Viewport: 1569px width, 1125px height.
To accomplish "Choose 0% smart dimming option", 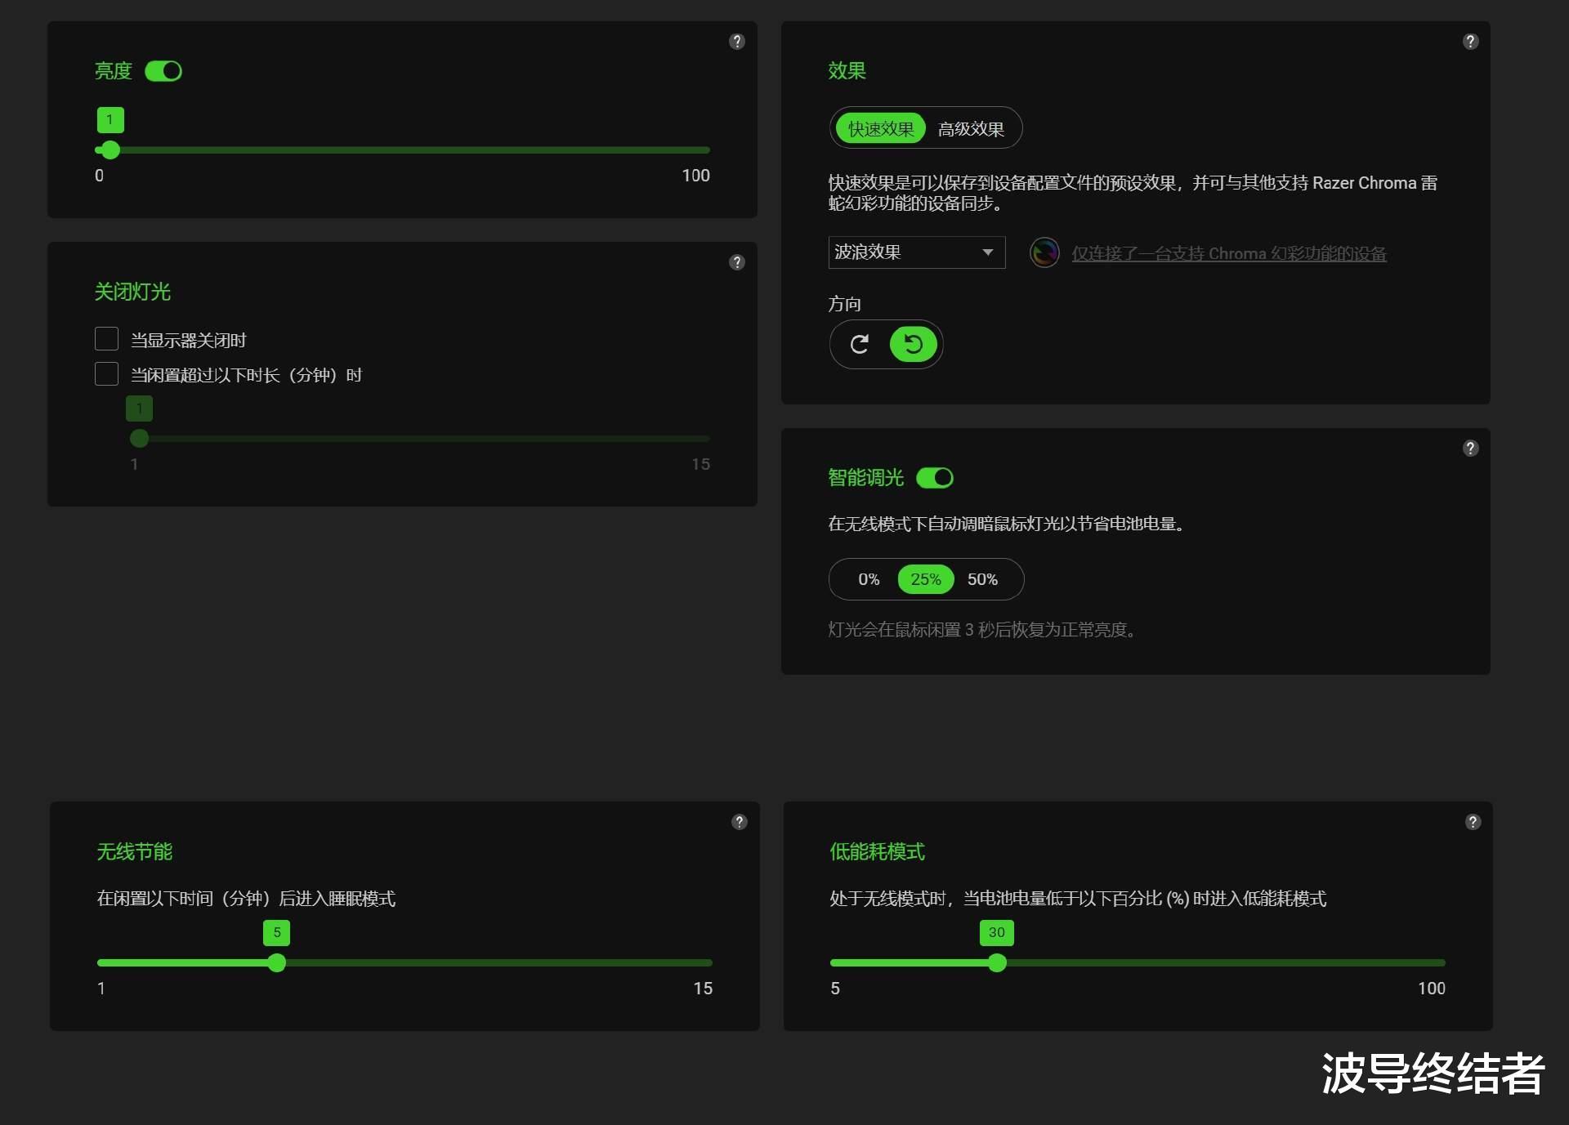I will pos(869,579).
